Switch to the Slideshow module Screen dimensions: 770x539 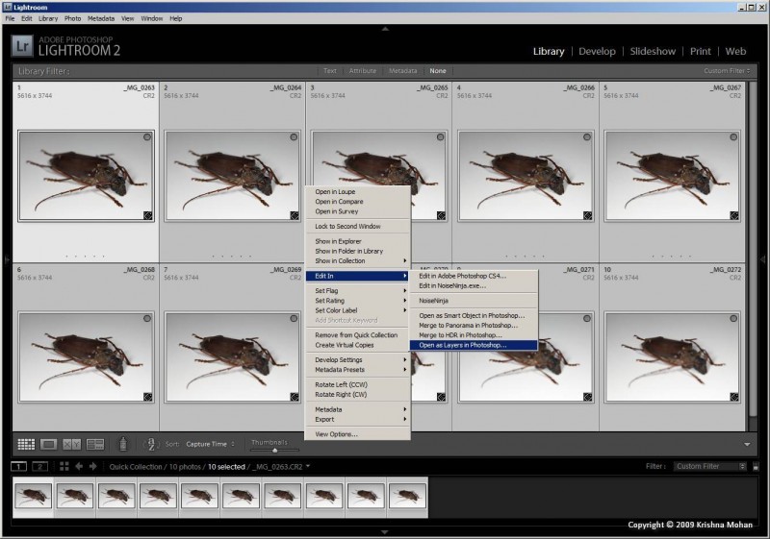point(653,52)
